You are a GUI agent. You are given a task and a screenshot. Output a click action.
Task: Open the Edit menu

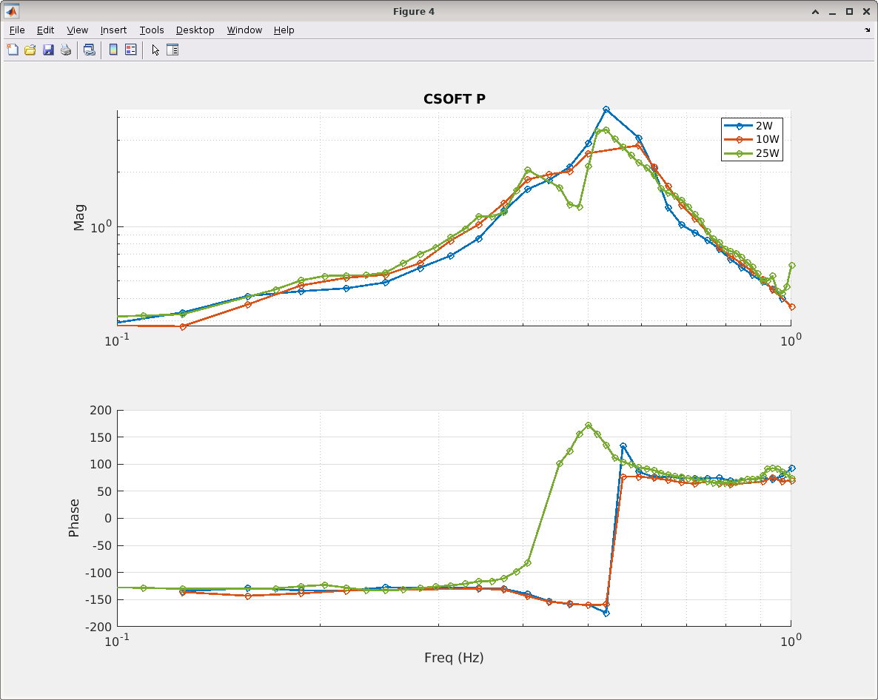tap(46, 30)
